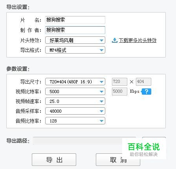Image resolution: width=176 pixels, height=169 pixels.
Task: Click the 下载更多片头特效 link
Action: pos(137,40)
